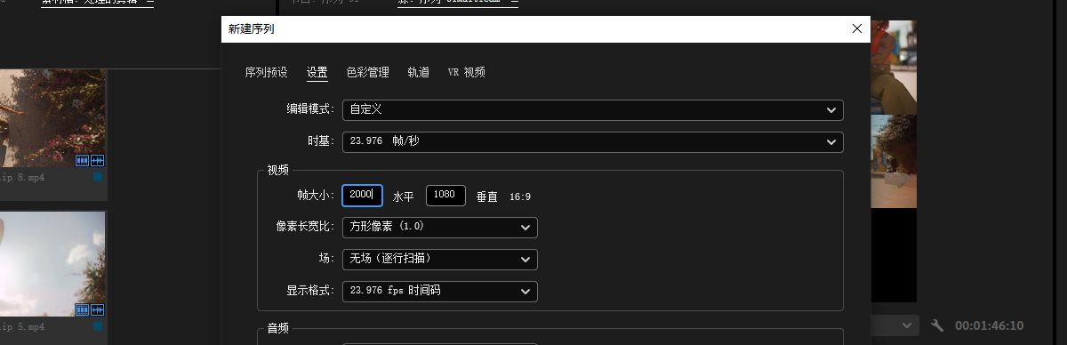Screen dimensions: 1067x345
Task: Click the 00:01:46:10 timecode in the monitor
Action: click(x=990, y=325)
